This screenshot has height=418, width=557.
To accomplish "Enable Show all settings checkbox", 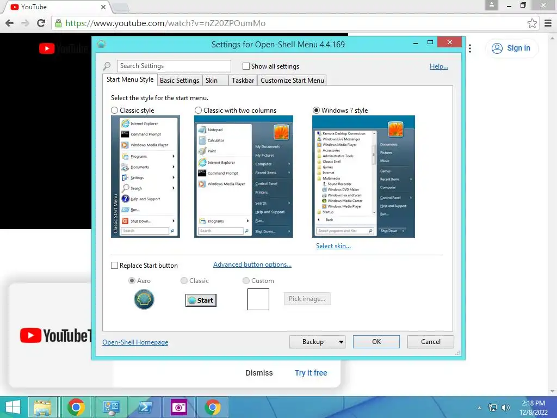I will click(246, 66).
